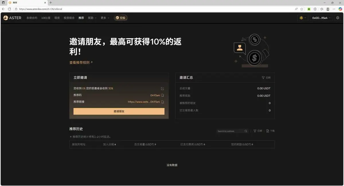Click the 邀请朋友 button
This screenshot has height=186, width=344.
coord(119,111)
